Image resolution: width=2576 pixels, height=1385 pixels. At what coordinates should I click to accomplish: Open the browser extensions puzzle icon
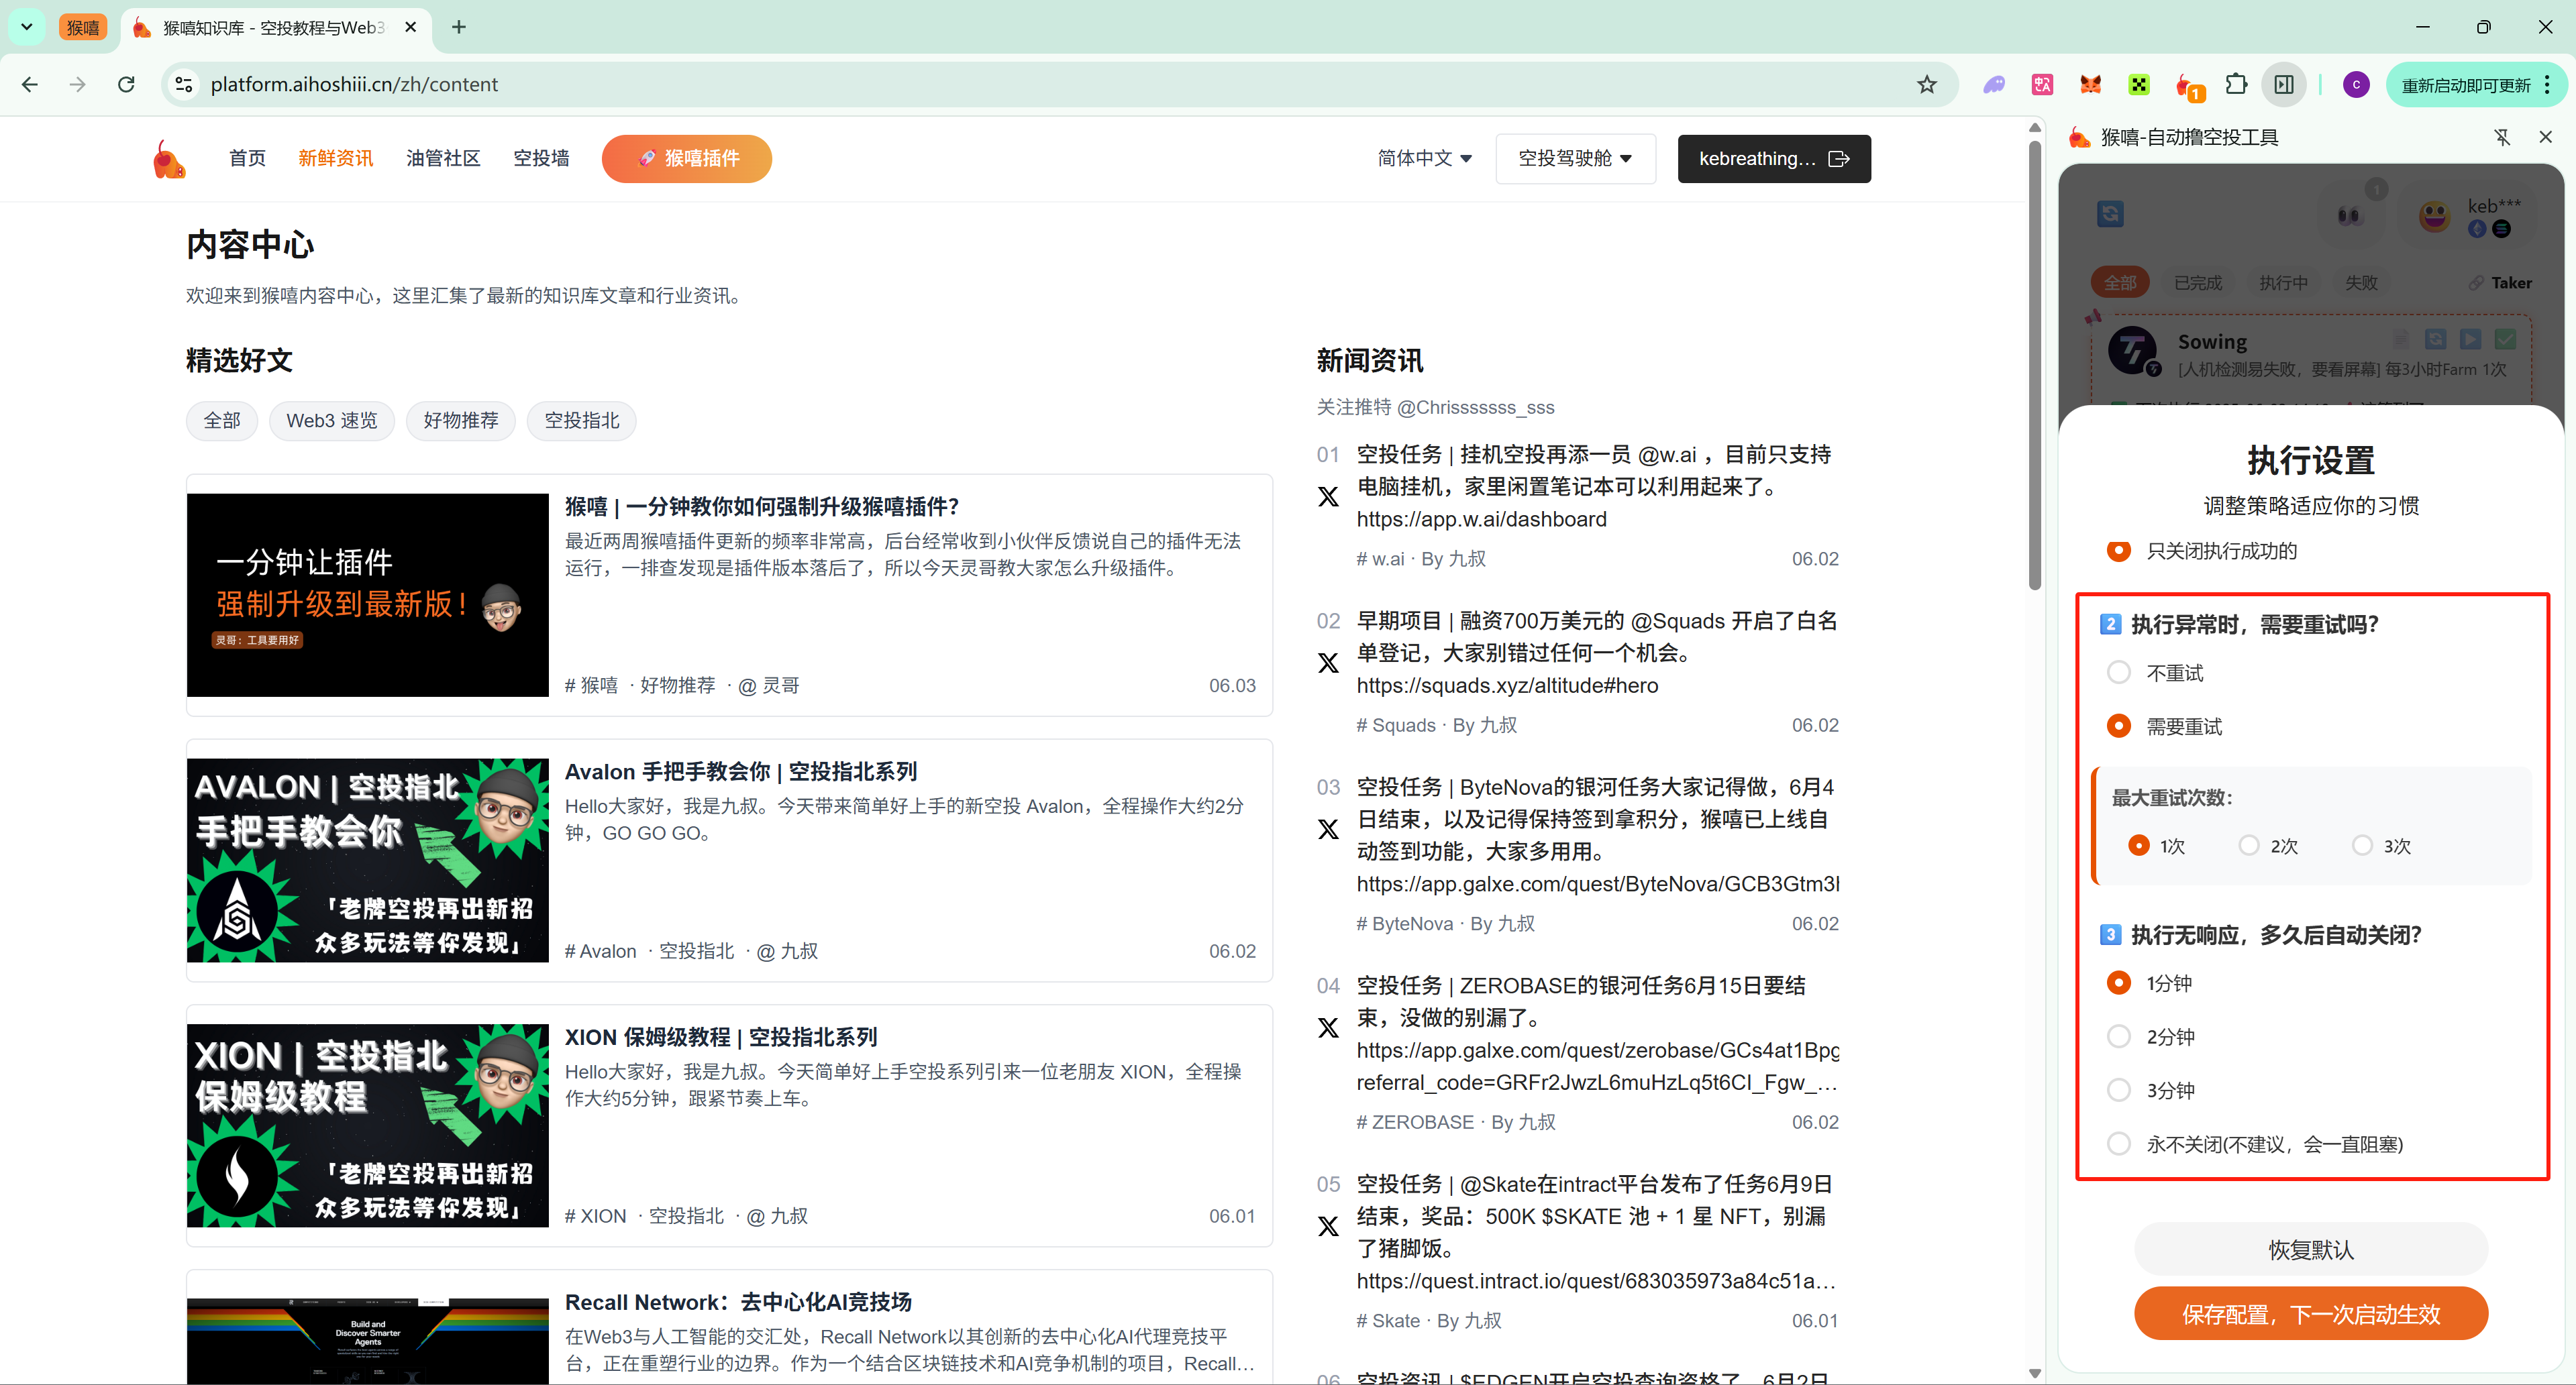click(x=2236, y=85)
